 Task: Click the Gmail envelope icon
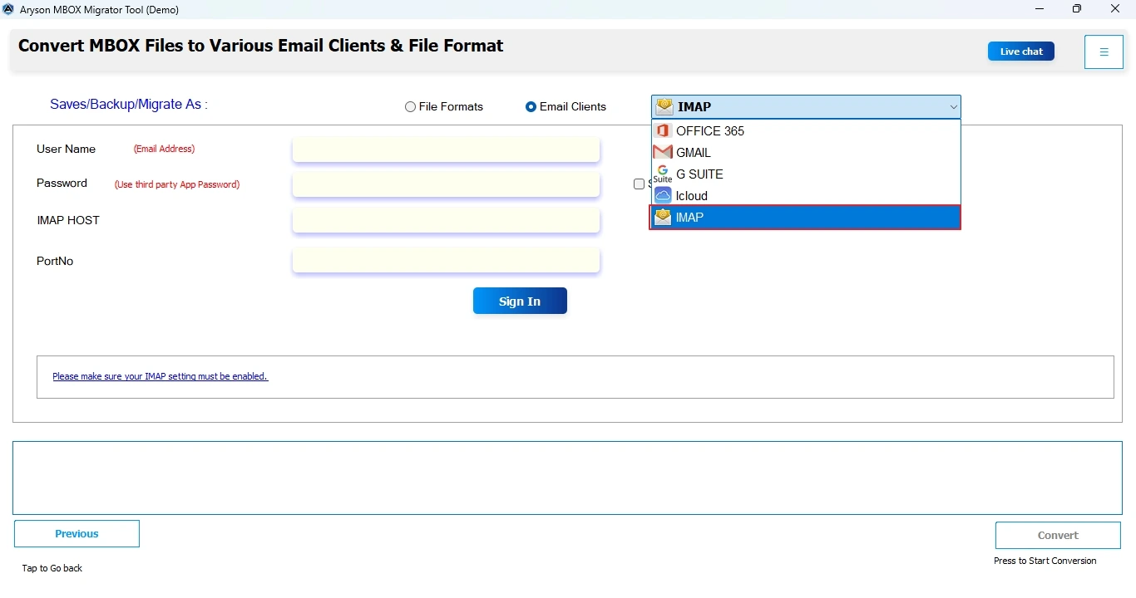tap(663, 152)
